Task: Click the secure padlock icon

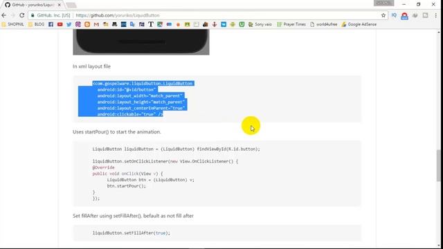Action: (33, 15)
